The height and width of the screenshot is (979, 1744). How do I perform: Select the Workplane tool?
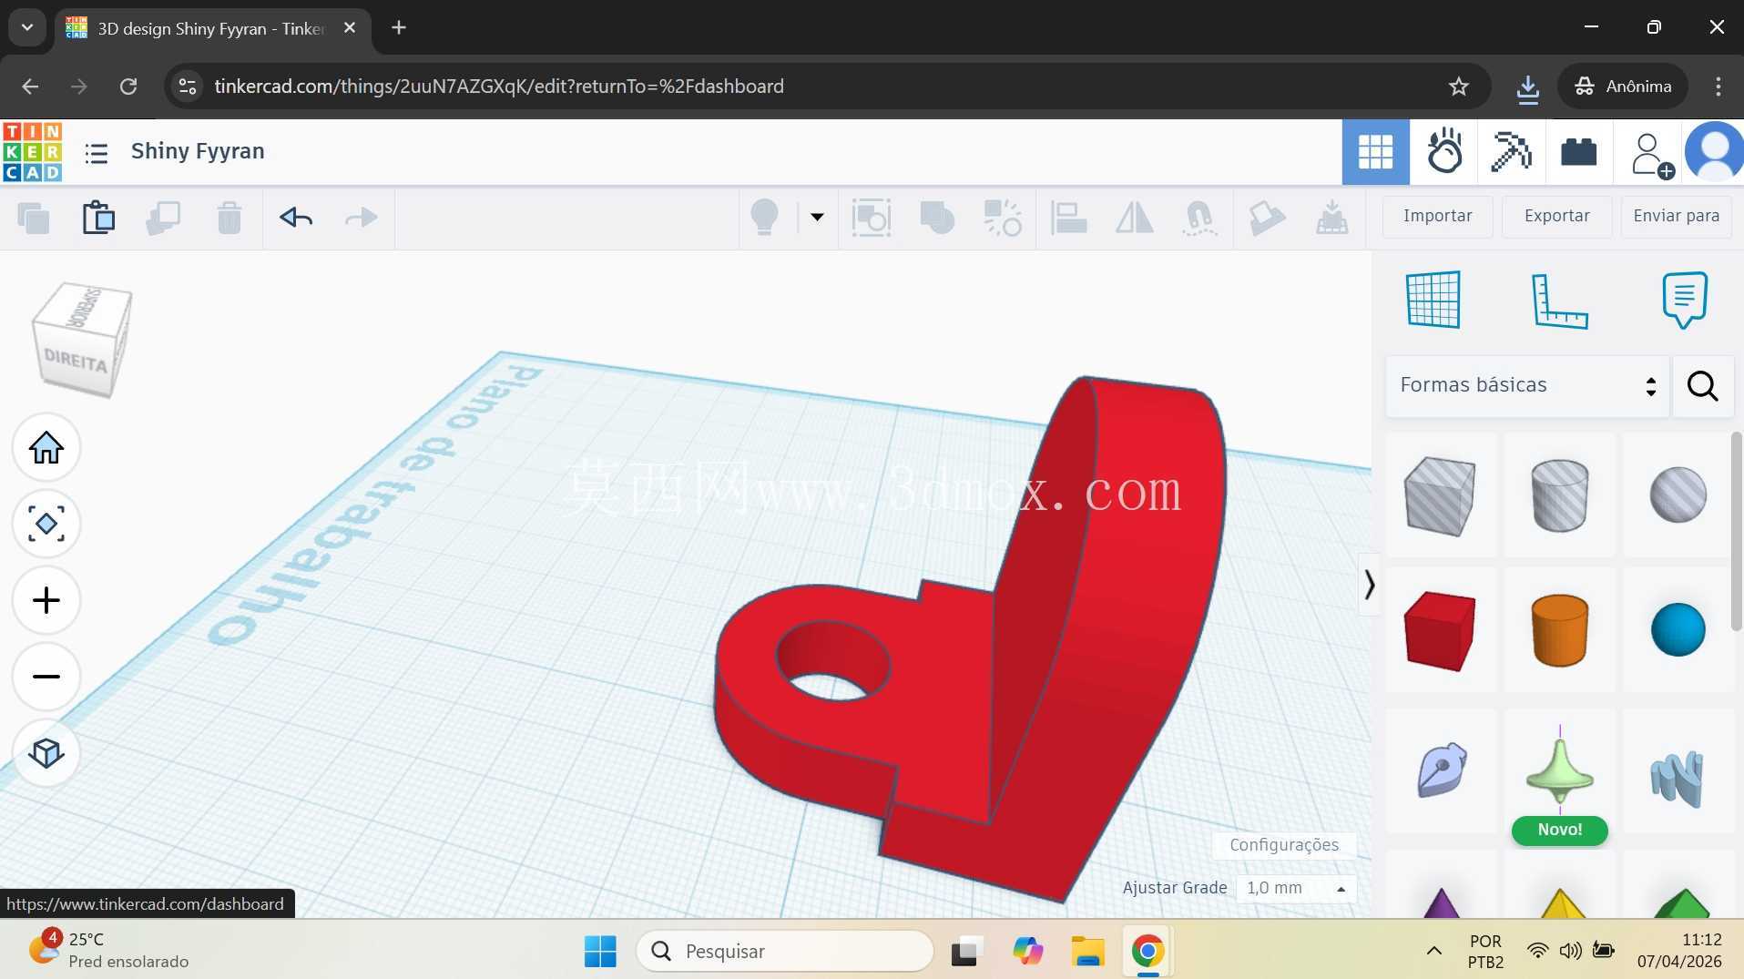1433,300
